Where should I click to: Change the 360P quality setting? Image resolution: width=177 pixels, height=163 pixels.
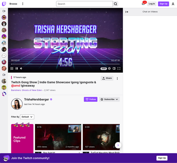pyautogui.click(x=104, y=68)
